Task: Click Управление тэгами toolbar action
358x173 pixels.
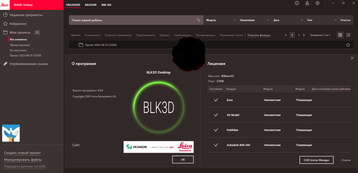Action: click(x=231, y=35)
